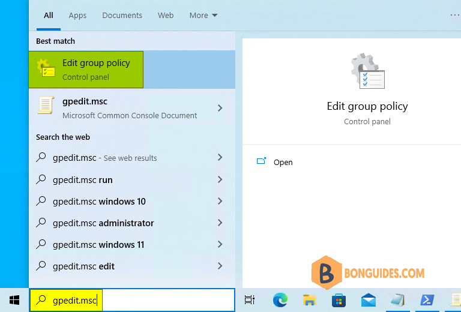The image size is (461, 312).
Task: Click the Windows Start button
Action: tap(14, 300)
